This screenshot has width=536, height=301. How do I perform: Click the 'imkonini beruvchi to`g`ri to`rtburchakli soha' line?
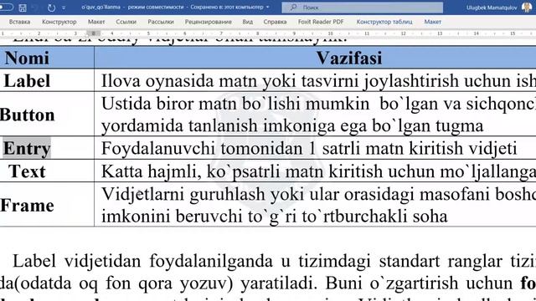click(x=275, y=217)
